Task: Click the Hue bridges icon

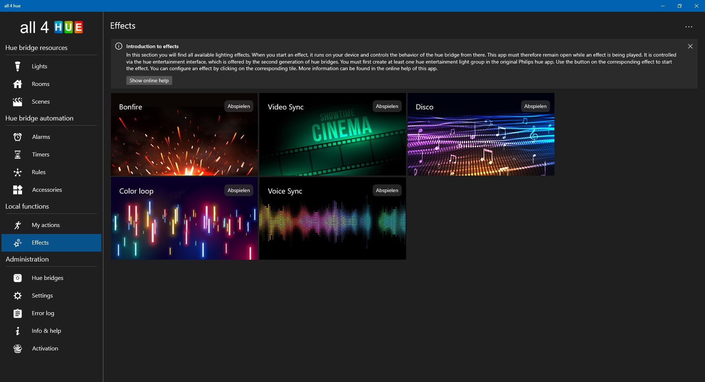Action: click(17, 278)
